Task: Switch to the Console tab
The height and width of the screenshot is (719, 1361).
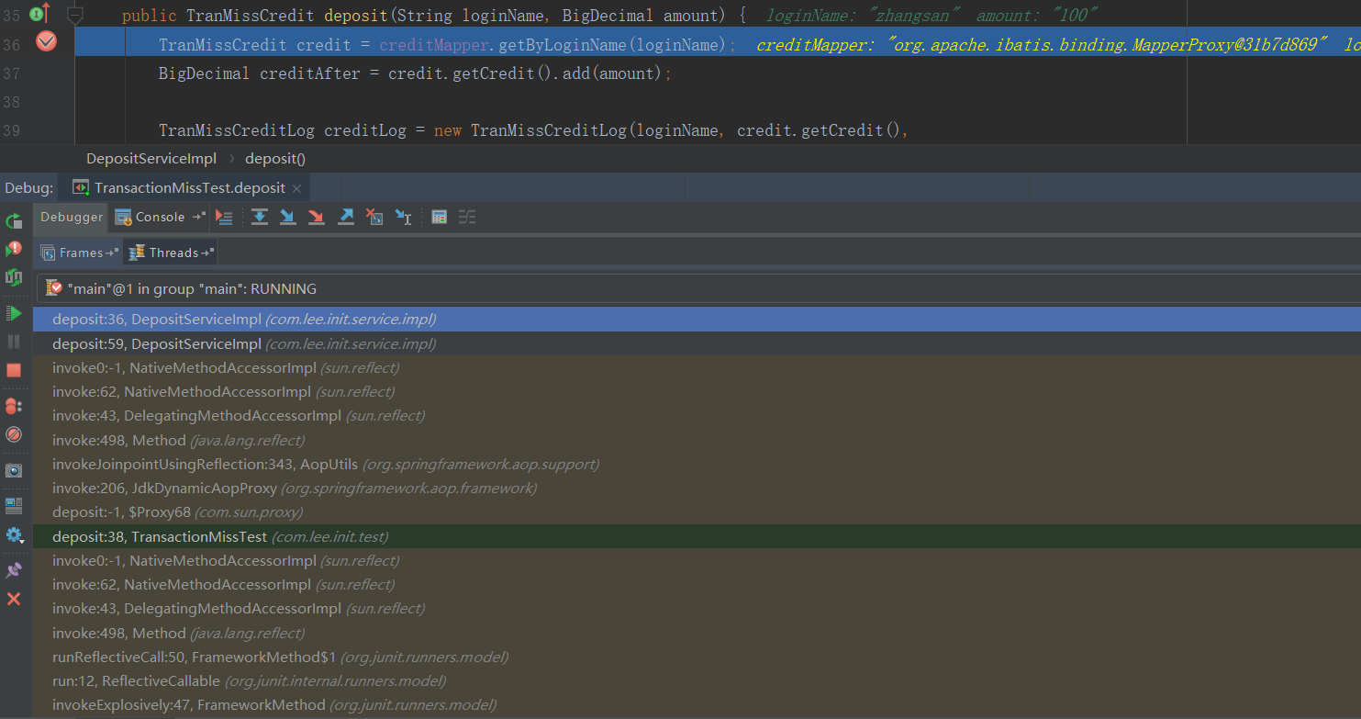Action: 151,218
